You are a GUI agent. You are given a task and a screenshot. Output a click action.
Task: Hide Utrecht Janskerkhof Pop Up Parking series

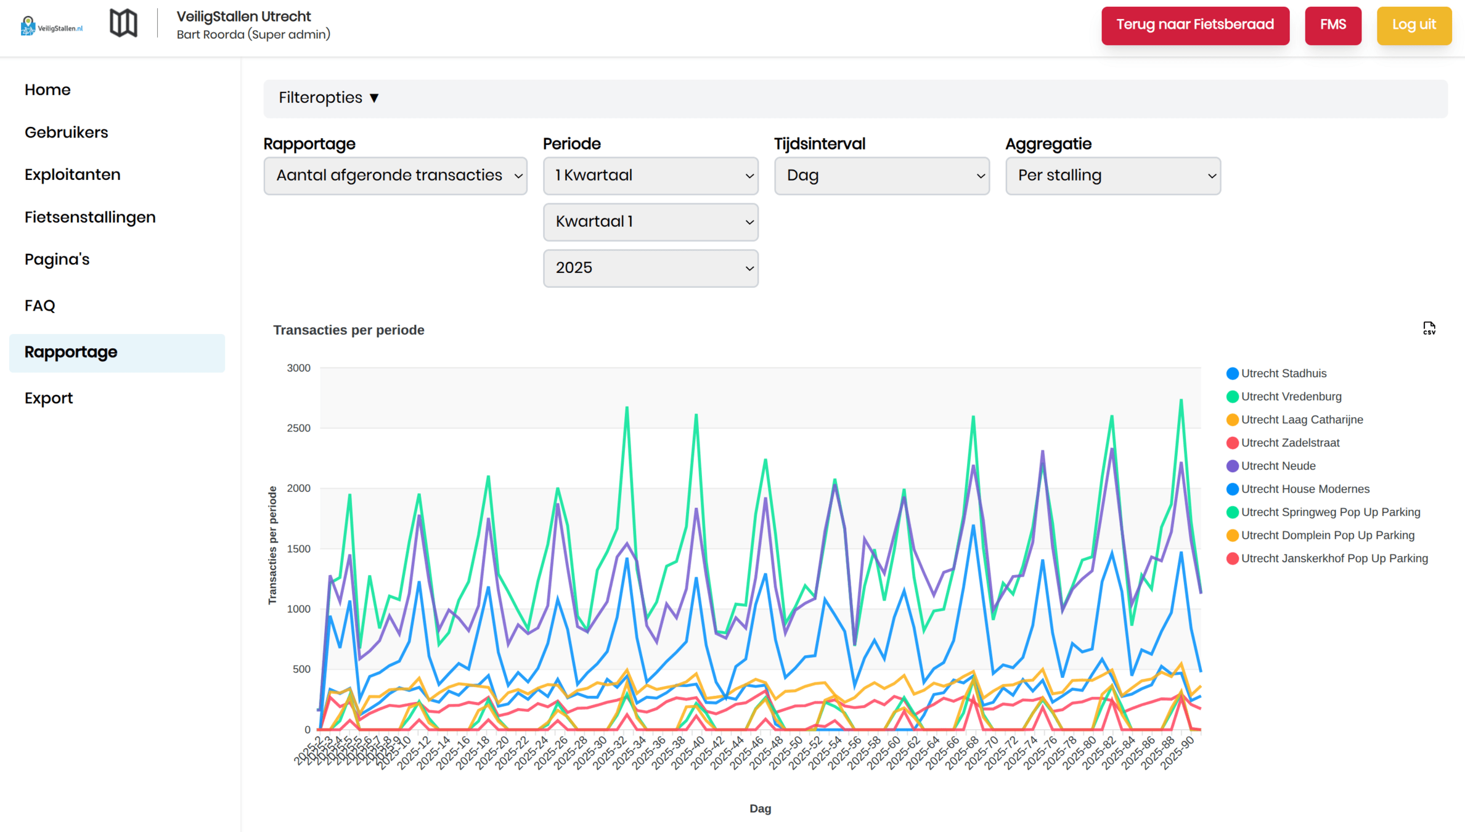[1334, 558]
